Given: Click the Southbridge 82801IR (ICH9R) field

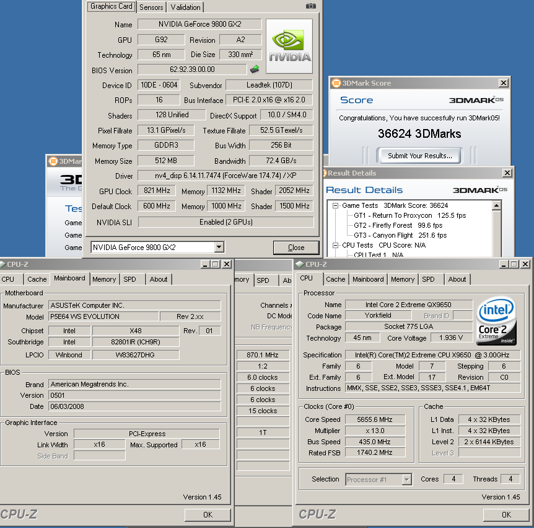Looking at the screenshot, I should (136, 342).
